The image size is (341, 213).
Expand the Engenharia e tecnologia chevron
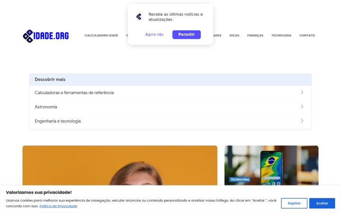click(x=302, y=121)
